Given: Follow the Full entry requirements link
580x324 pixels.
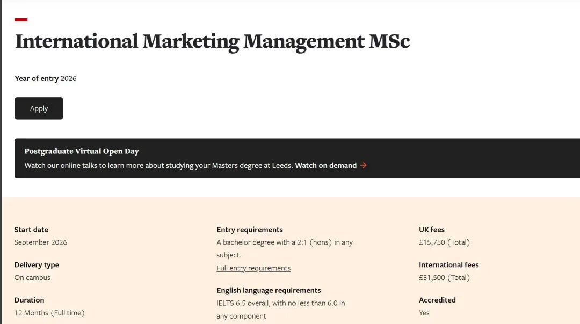Looking at the screenshot, I should [x=253, y=268].
